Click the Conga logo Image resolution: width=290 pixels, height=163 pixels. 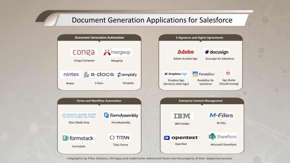coord(84,52)
